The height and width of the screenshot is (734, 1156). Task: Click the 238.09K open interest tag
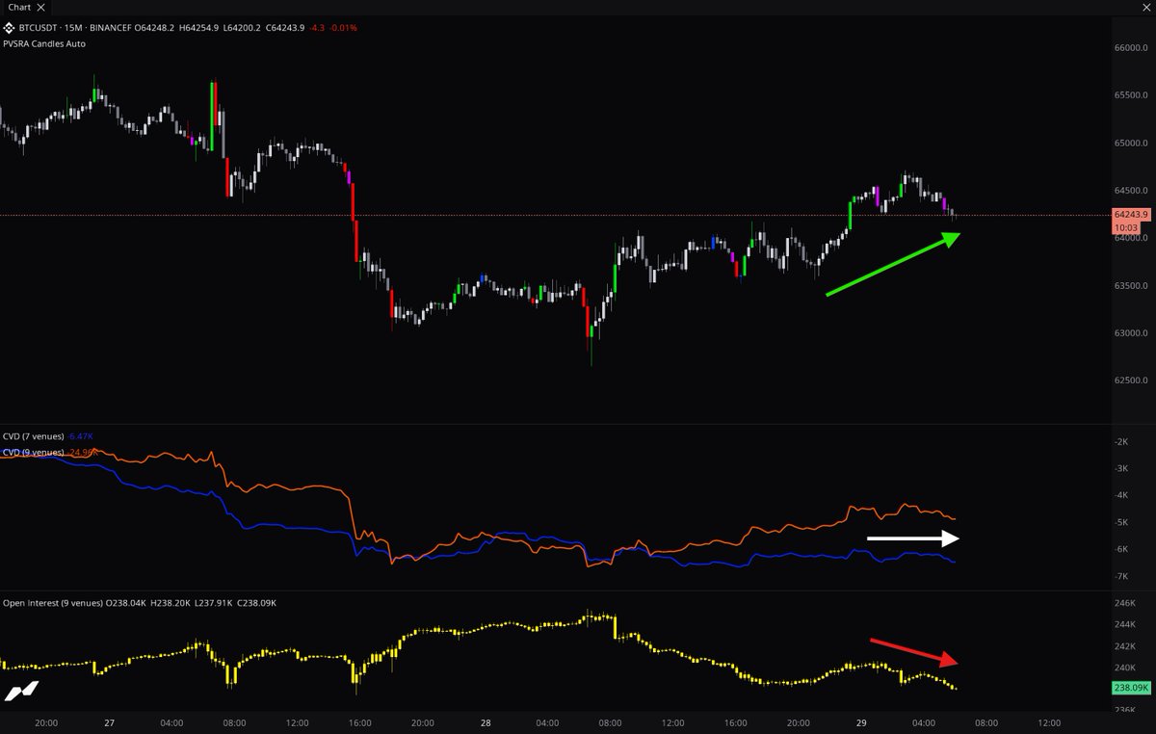point(1131,688)
